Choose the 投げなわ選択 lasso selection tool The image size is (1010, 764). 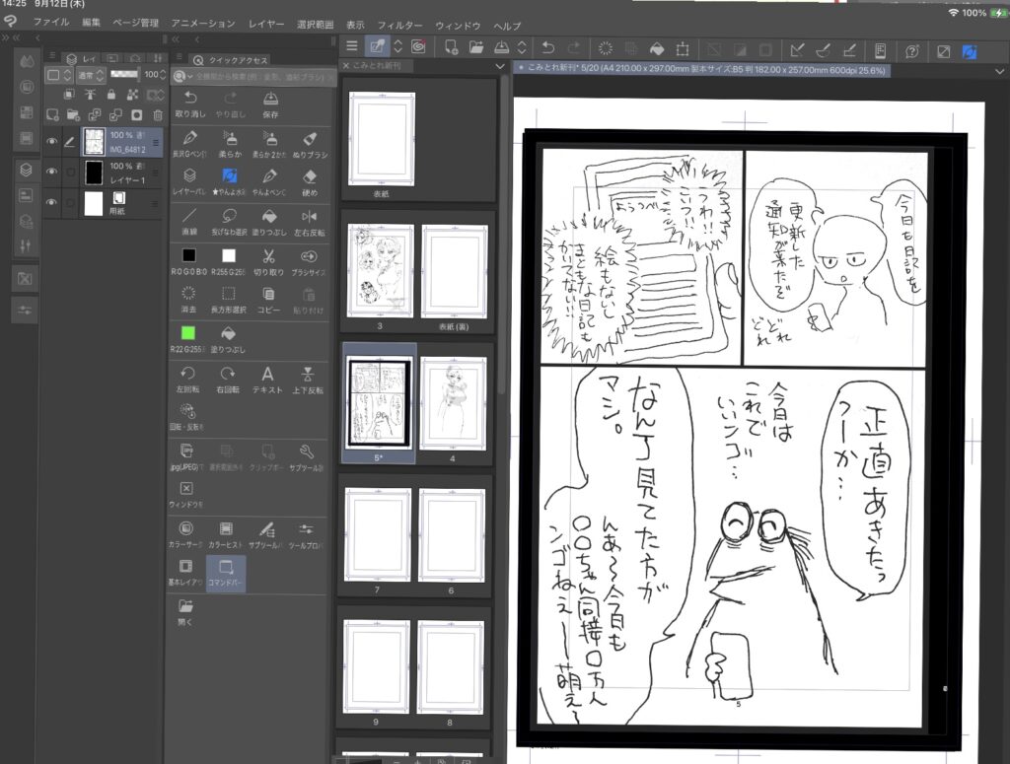[228, 215]
